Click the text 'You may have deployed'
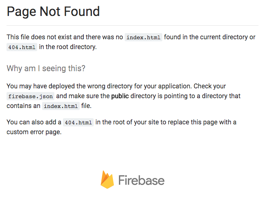 pyautogui.click(x=38, y=86)
